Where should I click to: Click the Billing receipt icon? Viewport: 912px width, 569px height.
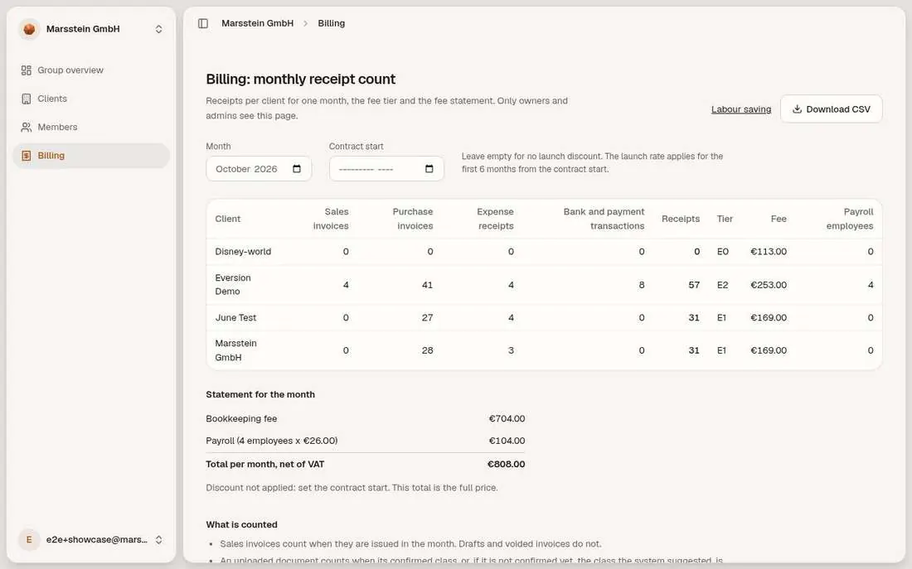[27, 156]
